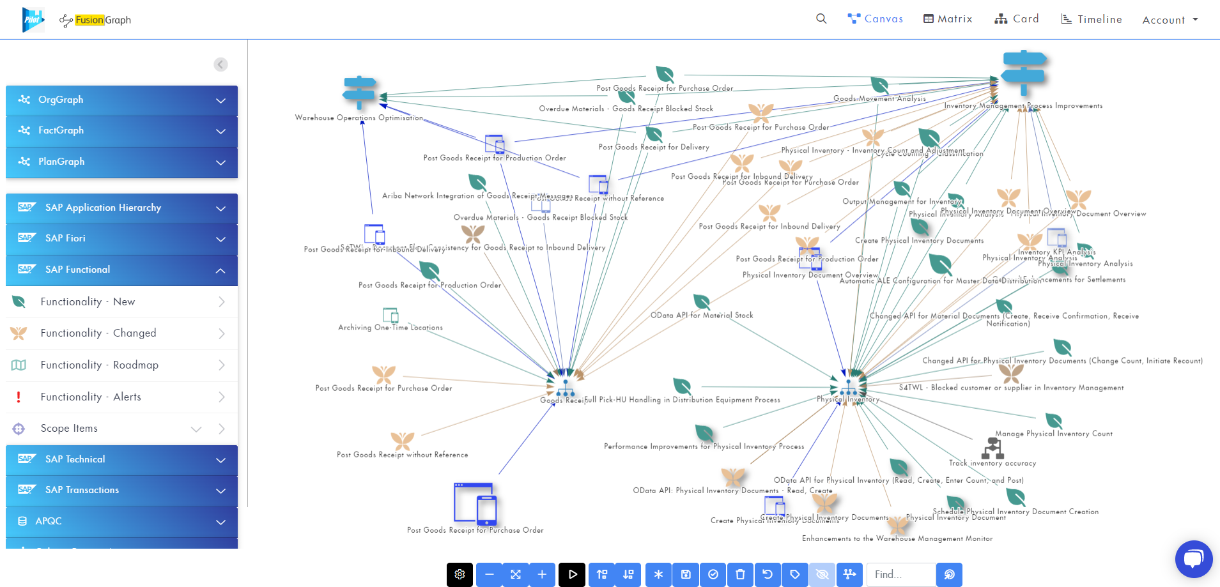Open canvas settings gear in bottom toolbar
Viewport: 1220px width, 587px height.
click(459, 574)
